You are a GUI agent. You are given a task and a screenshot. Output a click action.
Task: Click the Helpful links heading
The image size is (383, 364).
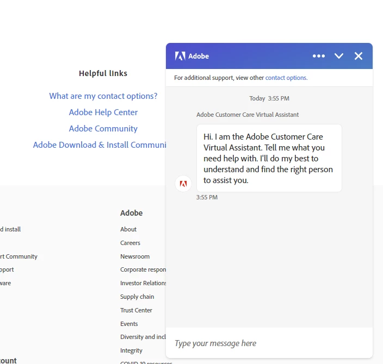point(103,73)
